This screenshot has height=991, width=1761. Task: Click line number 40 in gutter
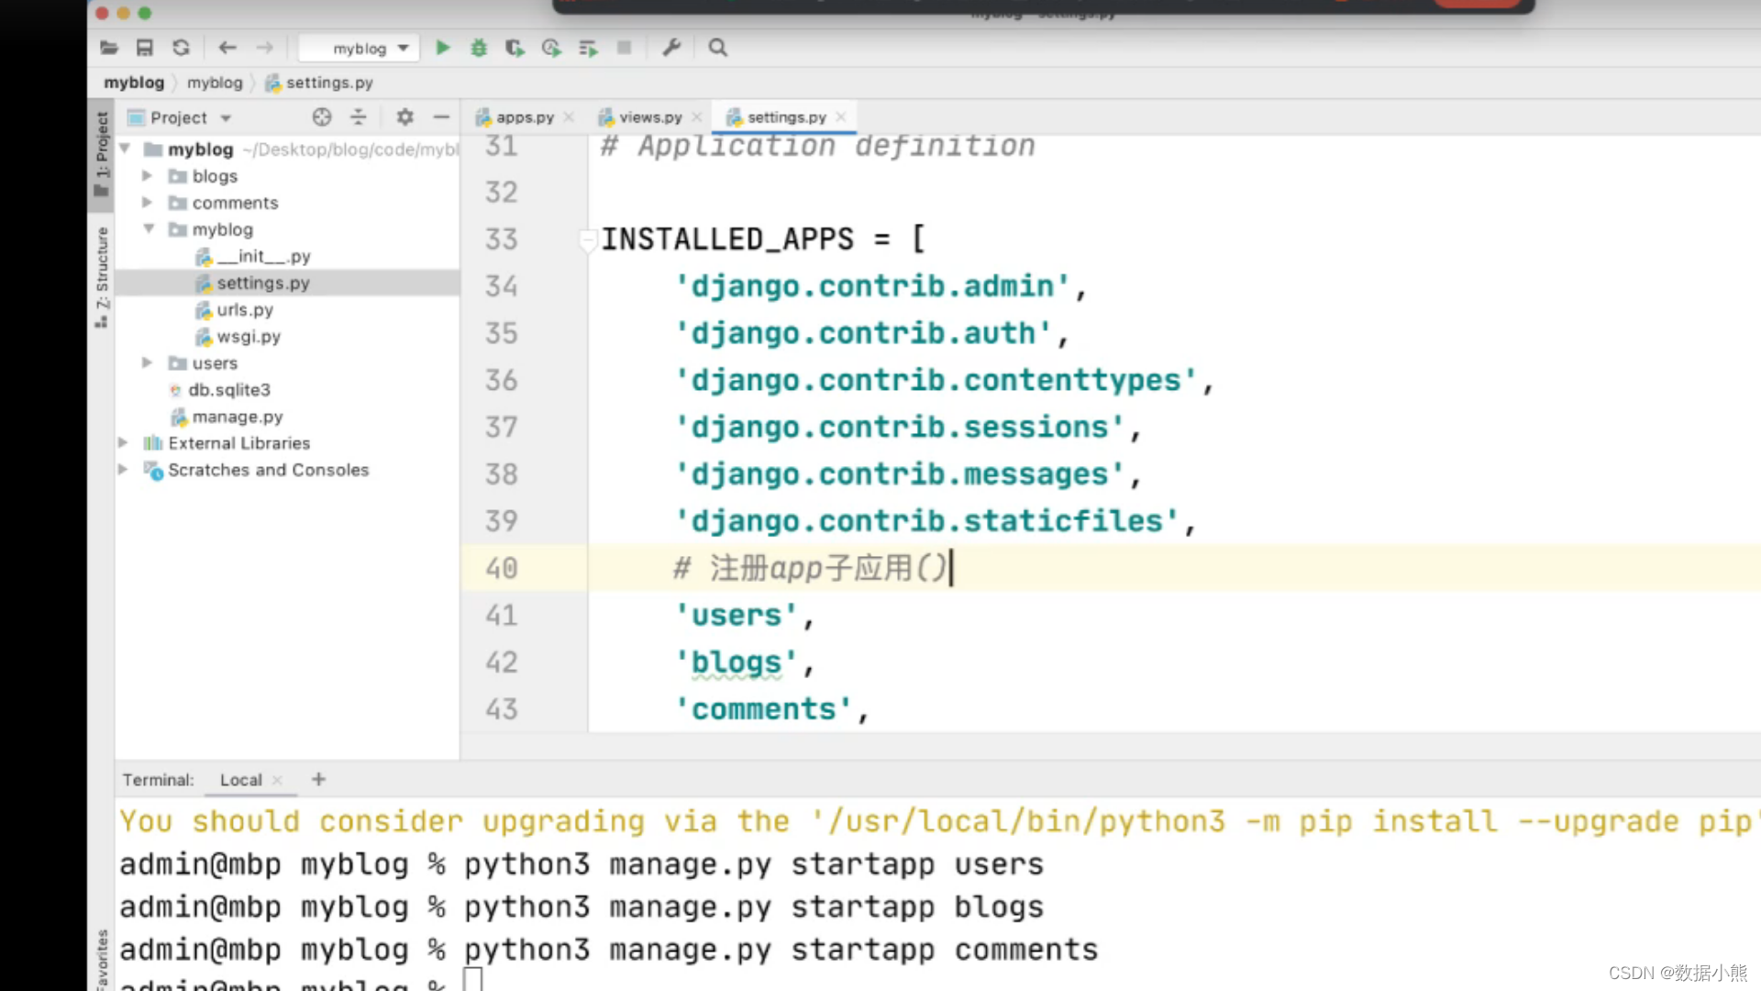click(x=502, y=568)
